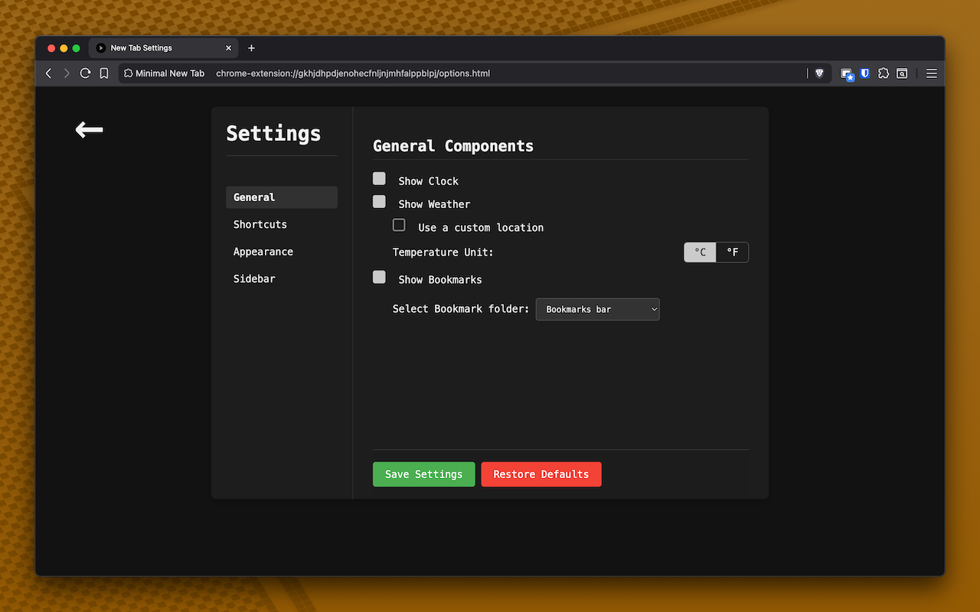
Task: Open the Appearance settings section
Action: point(263,252)
